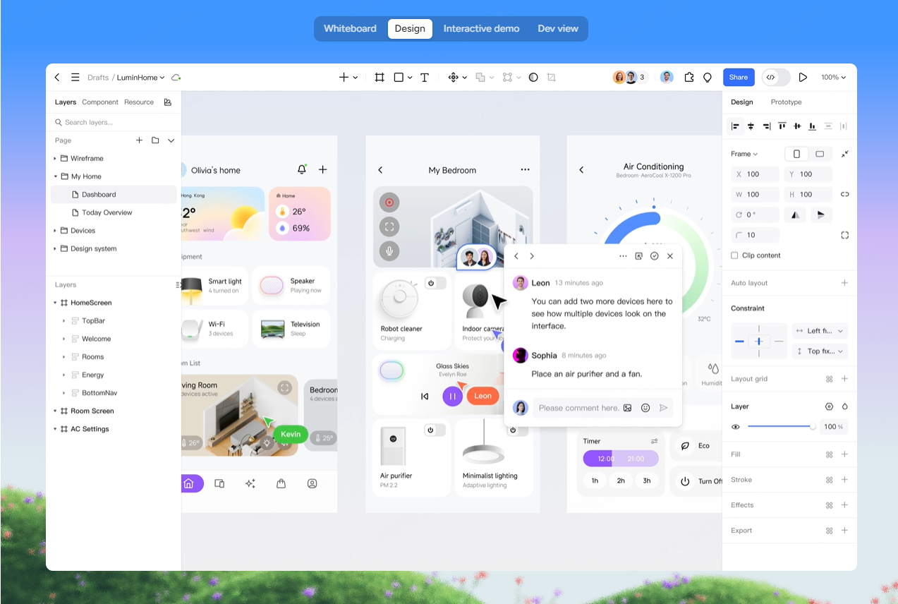The height and width of the screenshot is (604, 898).
Task: Align selection to bottom edge
Action: point(813,126)
